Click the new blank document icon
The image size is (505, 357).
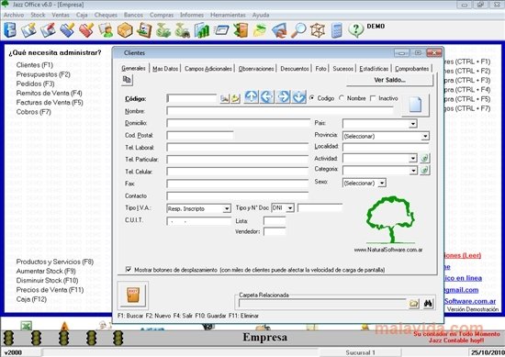415,105
